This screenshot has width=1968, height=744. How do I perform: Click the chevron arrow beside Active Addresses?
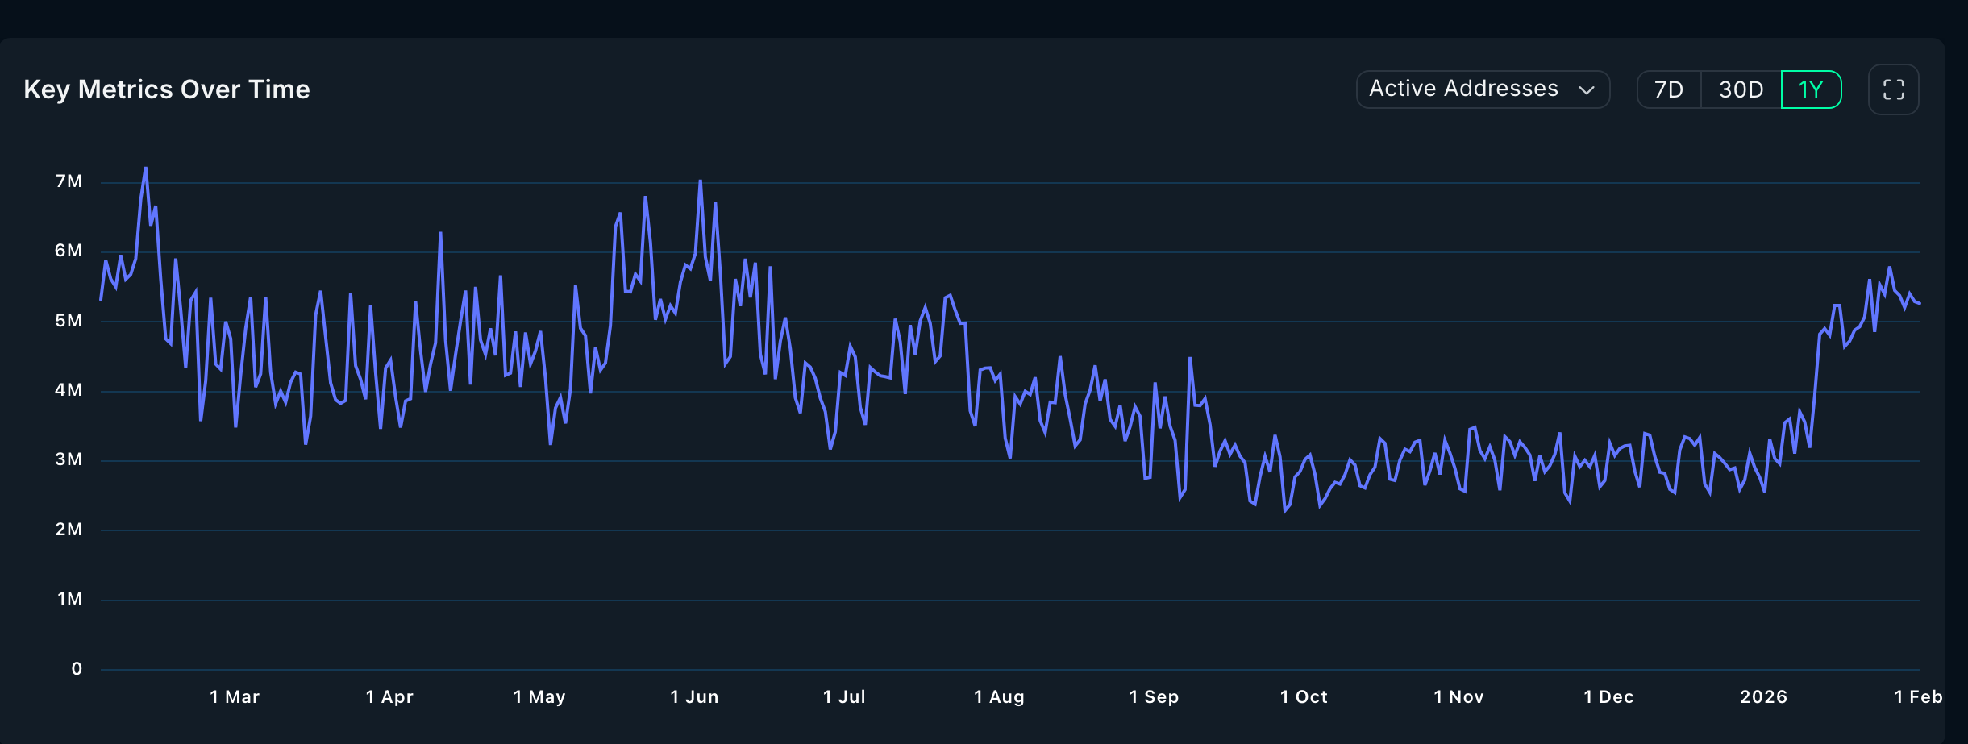[x=1587, y=90]
